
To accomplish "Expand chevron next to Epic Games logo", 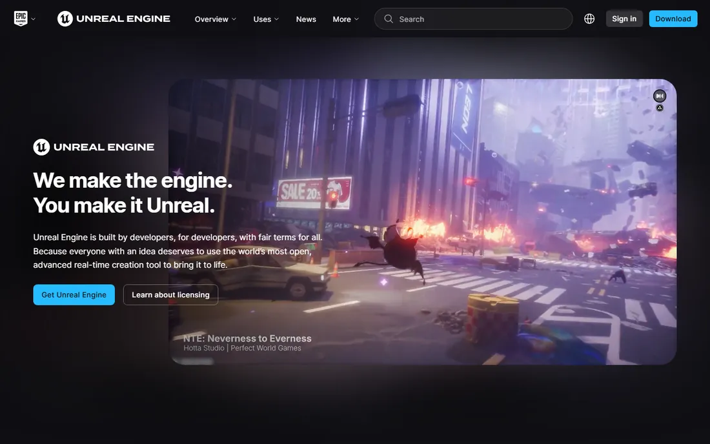I will pyautogui.click(x=33, y=19).
